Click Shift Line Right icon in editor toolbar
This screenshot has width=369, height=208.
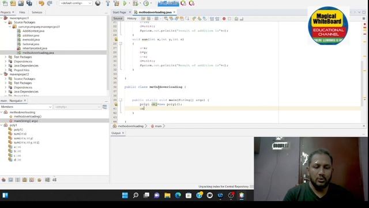(217, 18)
